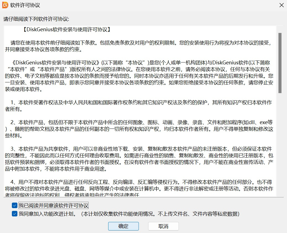The image size is (287, 233).
Task: Click the 【DiskGenius软件安装与使用许可协议】 heading line
Action: [x=67, y=30]
